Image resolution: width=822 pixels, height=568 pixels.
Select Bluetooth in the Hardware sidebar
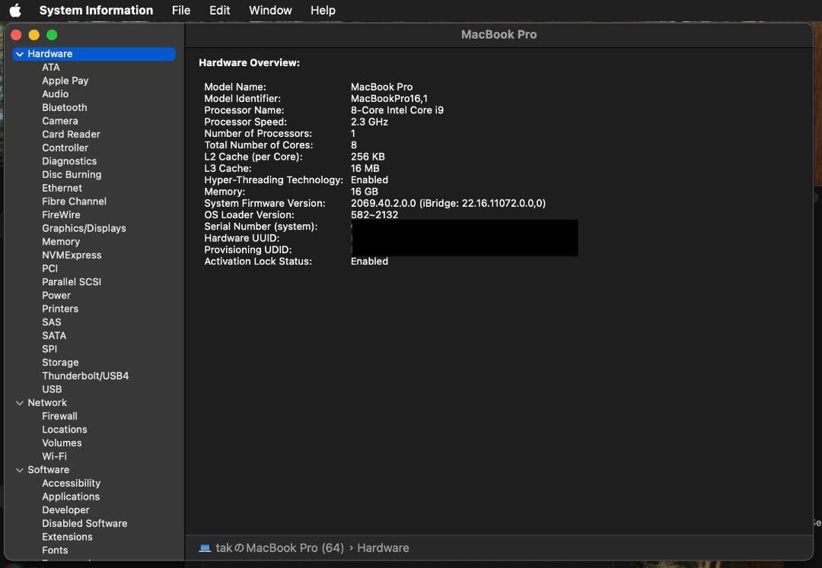[x=64, y=107]
